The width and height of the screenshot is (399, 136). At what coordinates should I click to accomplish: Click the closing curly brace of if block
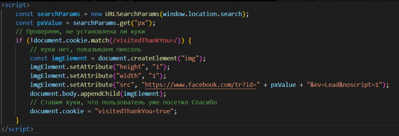[x=17, y=120]
